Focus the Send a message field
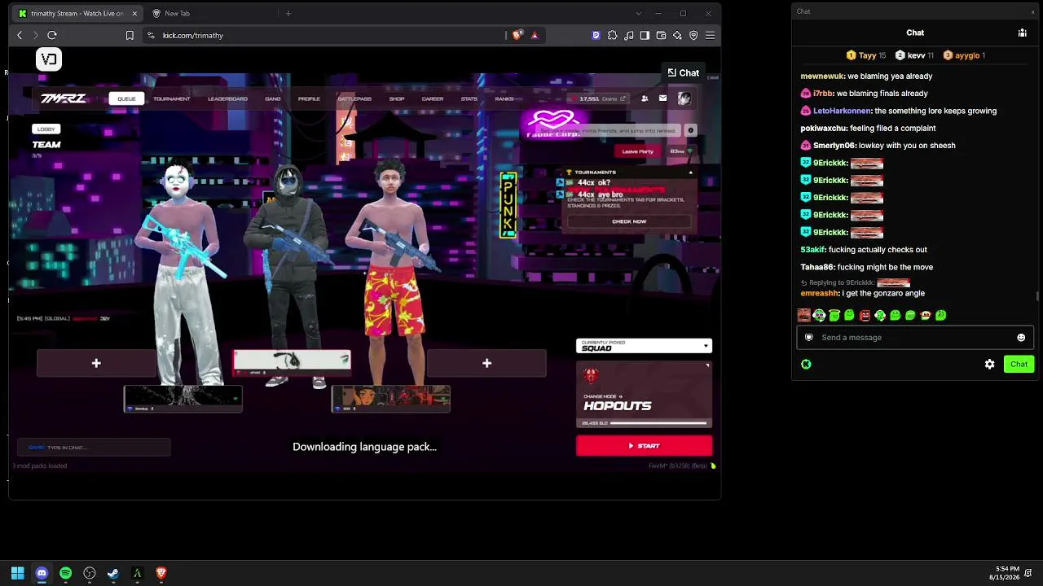Screen dimensions: 1043x586 pos(915,338)
